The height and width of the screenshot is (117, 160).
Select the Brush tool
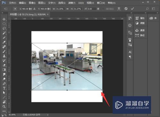coord(4,51)
